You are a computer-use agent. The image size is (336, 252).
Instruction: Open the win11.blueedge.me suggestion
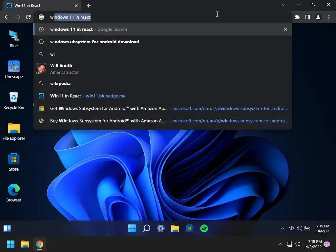(163, 96)
